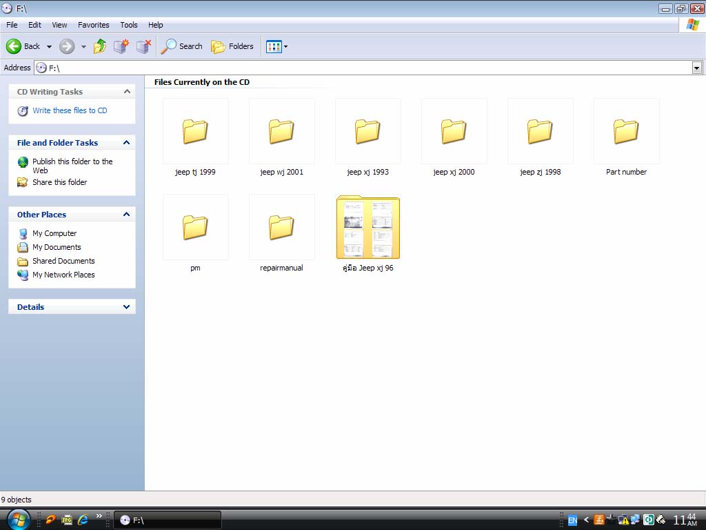Click the Windows Start orb

tap(18, 519)
